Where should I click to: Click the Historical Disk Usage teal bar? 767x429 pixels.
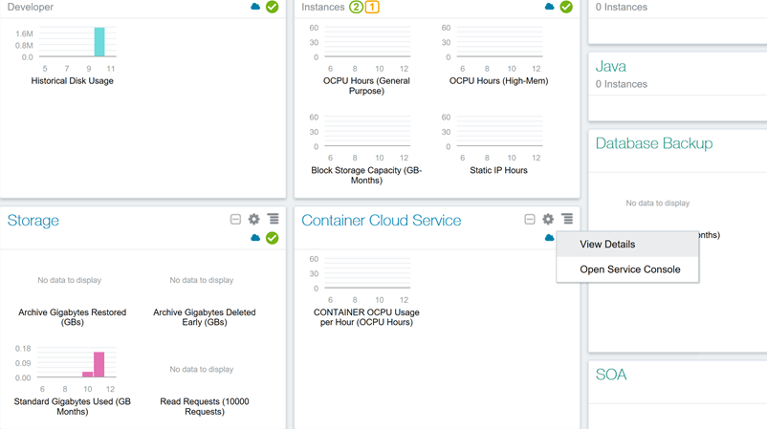pos(99,42)
